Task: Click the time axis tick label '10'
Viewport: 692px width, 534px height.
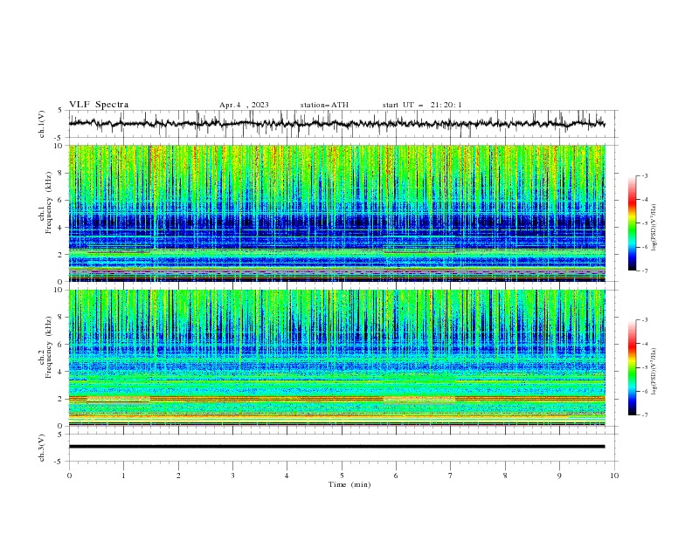Action: tap(614, 476)
